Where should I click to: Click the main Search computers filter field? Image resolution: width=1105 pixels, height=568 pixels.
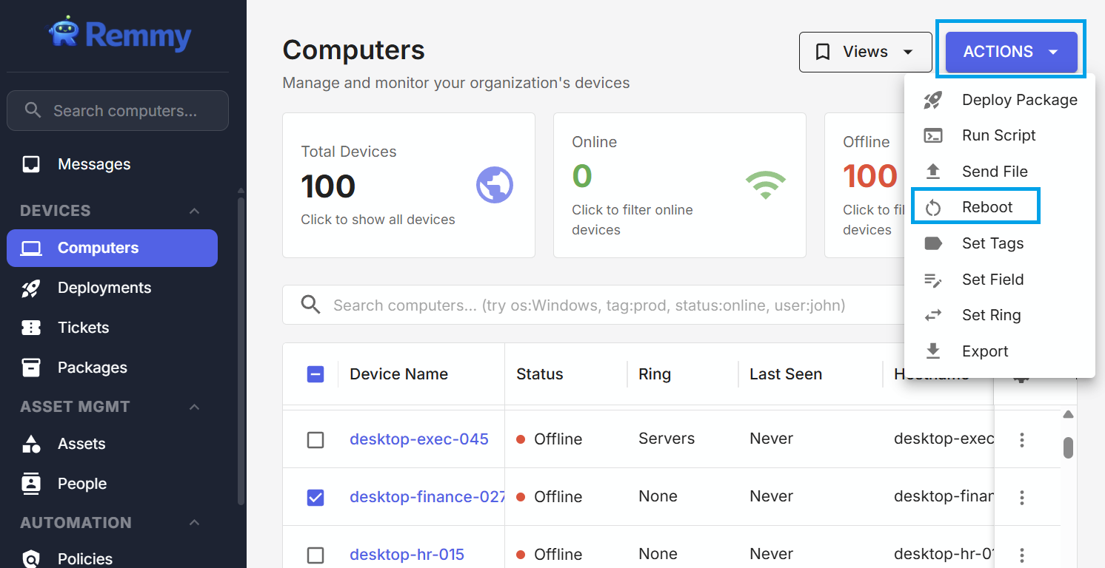coord(589,305)
